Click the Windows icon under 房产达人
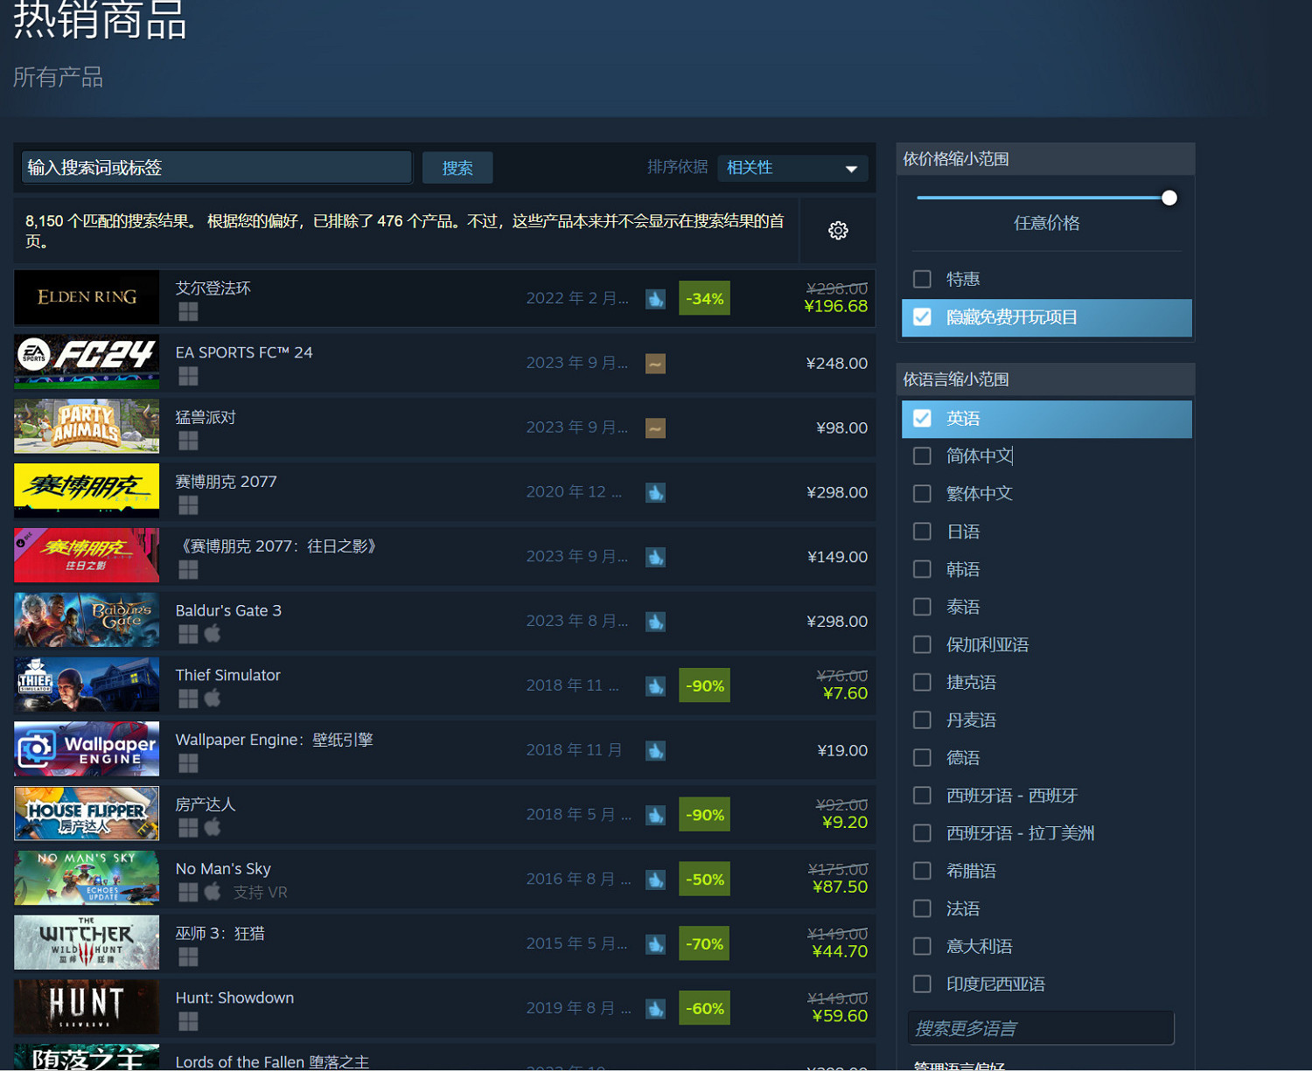This screenshot has width=1312, height=1071. pos(188,827)
